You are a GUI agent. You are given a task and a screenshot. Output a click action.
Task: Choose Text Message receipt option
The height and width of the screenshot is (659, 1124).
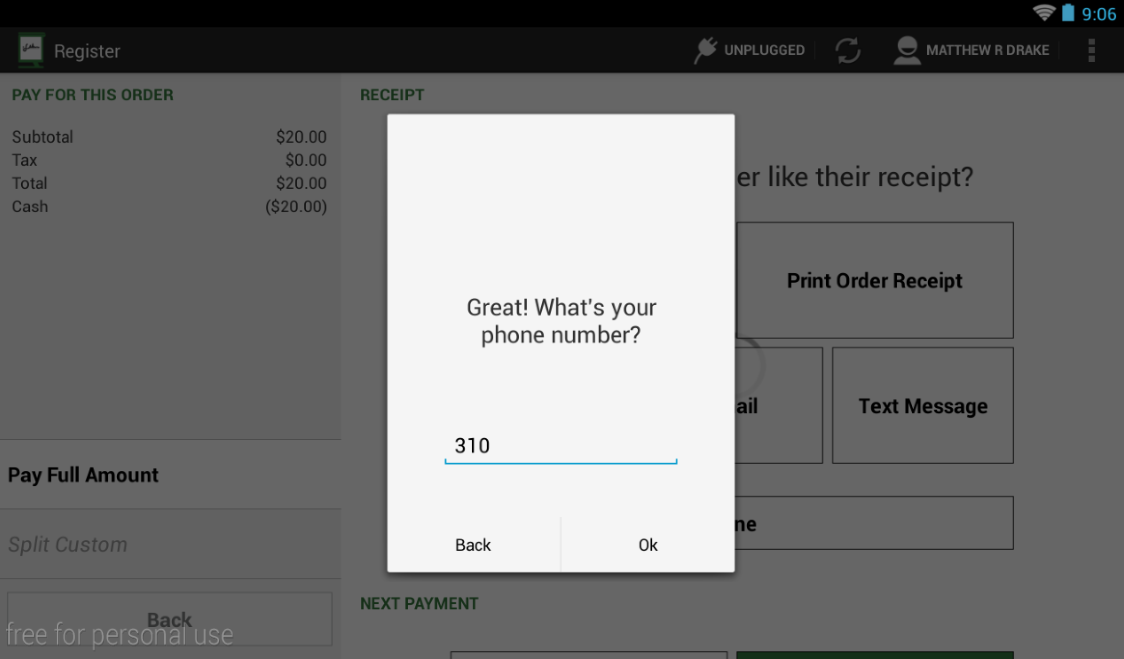[922, 406]
